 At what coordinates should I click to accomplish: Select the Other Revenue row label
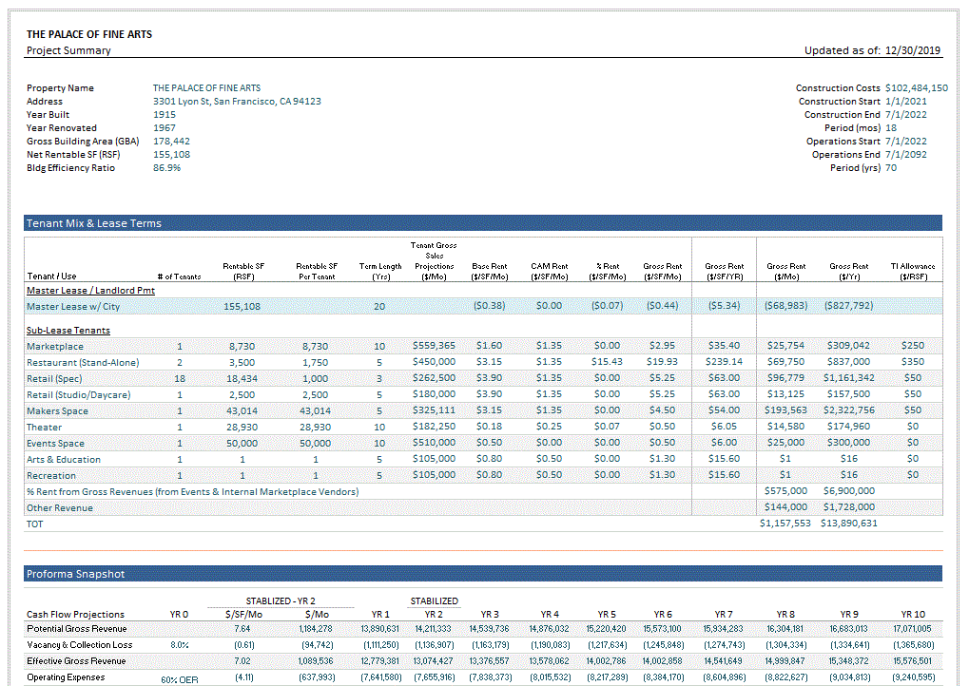tap(59, 508)
